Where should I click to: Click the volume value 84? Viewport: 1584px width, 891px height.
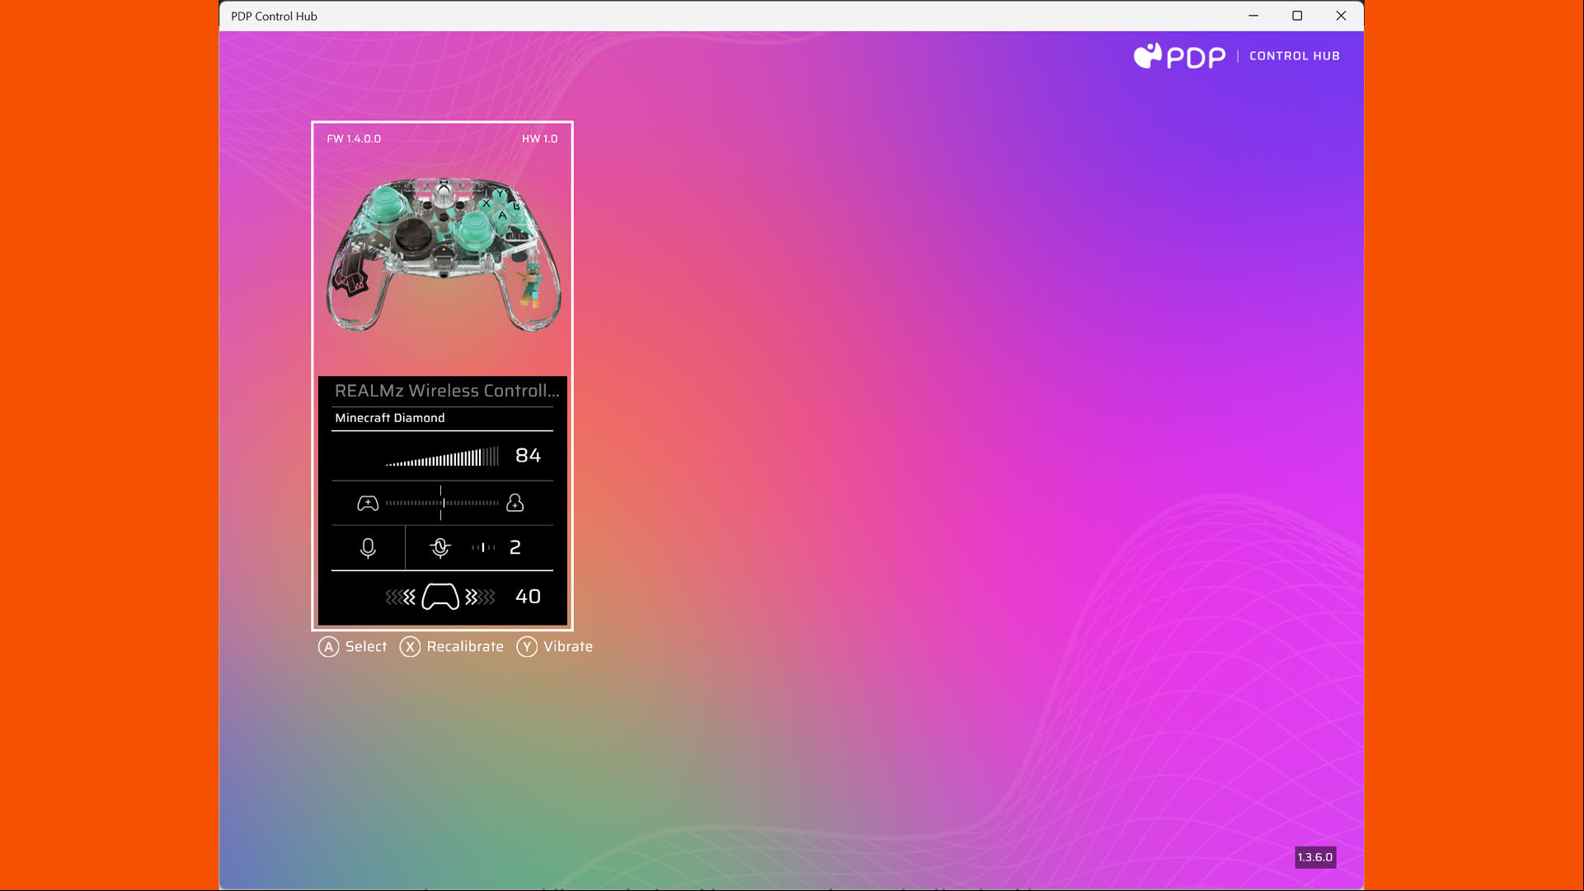529,456
